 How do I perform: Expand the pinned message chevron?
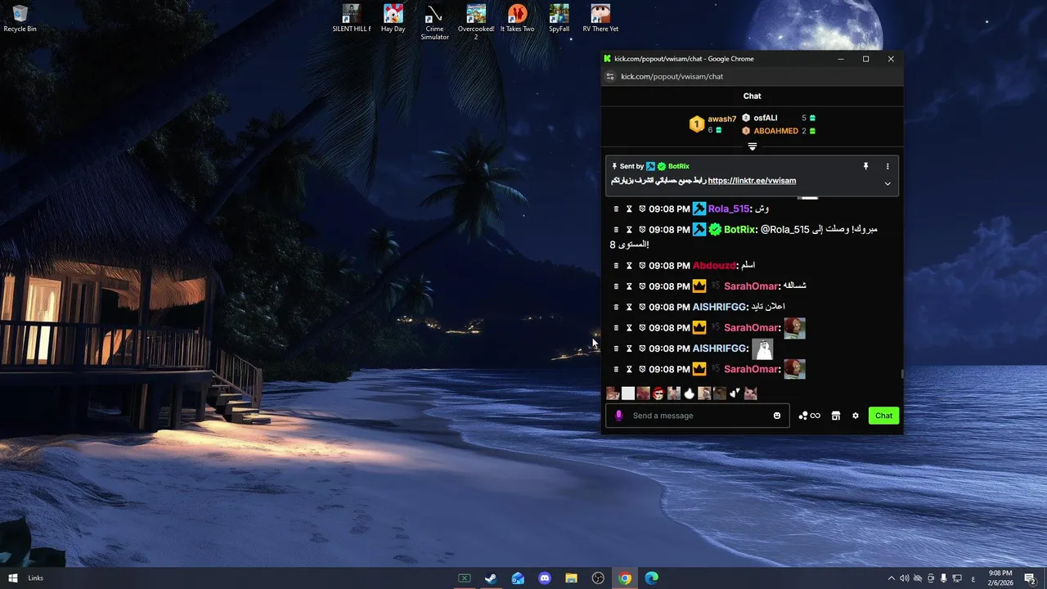pyautogui.click(x=887, y=183)
